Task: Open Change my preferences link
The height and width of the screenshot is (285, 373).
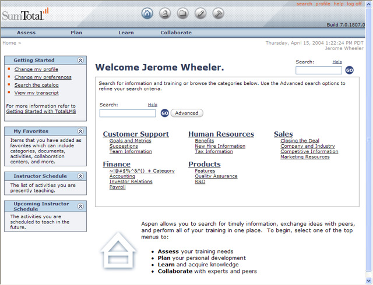Action: pos(43,77)
